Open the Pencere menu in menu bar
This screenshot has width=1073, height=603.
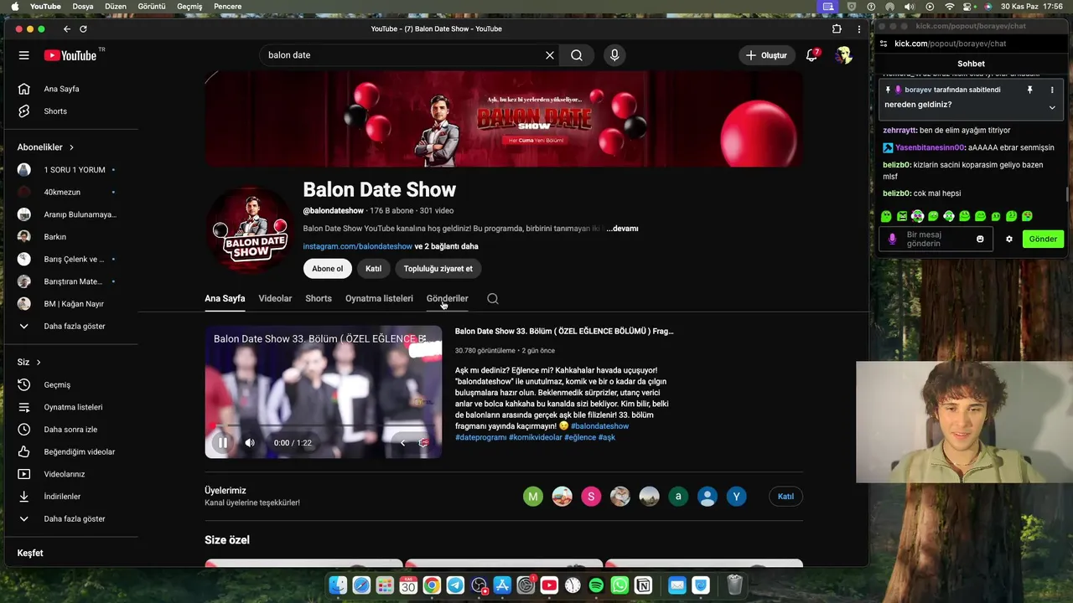coord(228,7)
